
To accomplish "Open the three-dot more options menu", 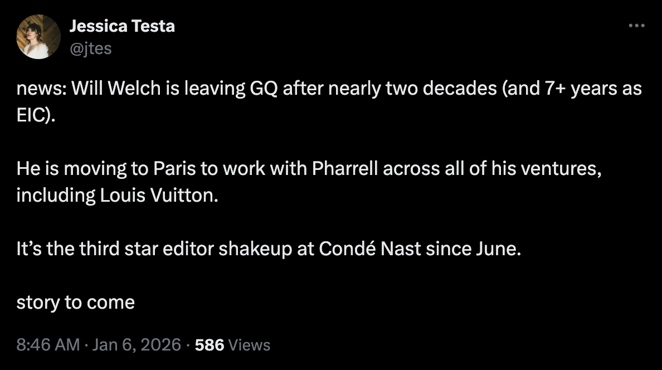I will click(636, 26).
